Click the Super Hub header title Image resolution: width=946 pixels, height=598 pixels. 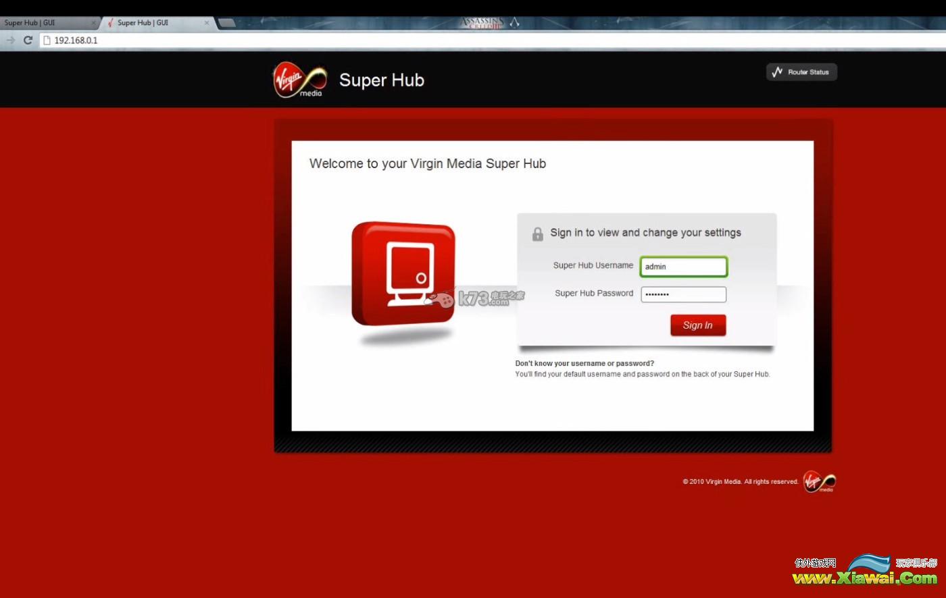pos(382,80)
